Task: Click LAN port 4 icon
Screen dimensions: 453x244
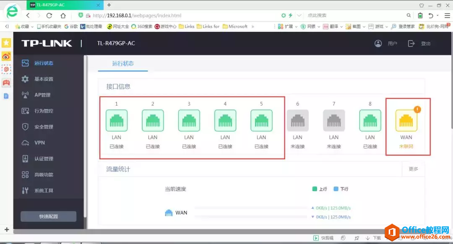Action: [x=225, y=121]
